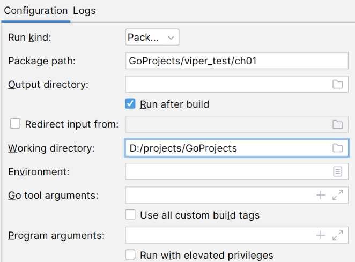Image resolution: width=355 pixels, height=262 pixels.
Task: Expand Program arguments field
Action: tap(337, 235)
